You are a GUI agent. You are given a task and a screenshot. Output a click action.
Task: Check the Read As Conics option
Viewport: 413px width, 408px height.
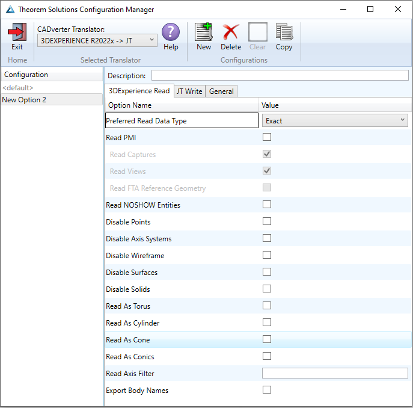(267, 356)
